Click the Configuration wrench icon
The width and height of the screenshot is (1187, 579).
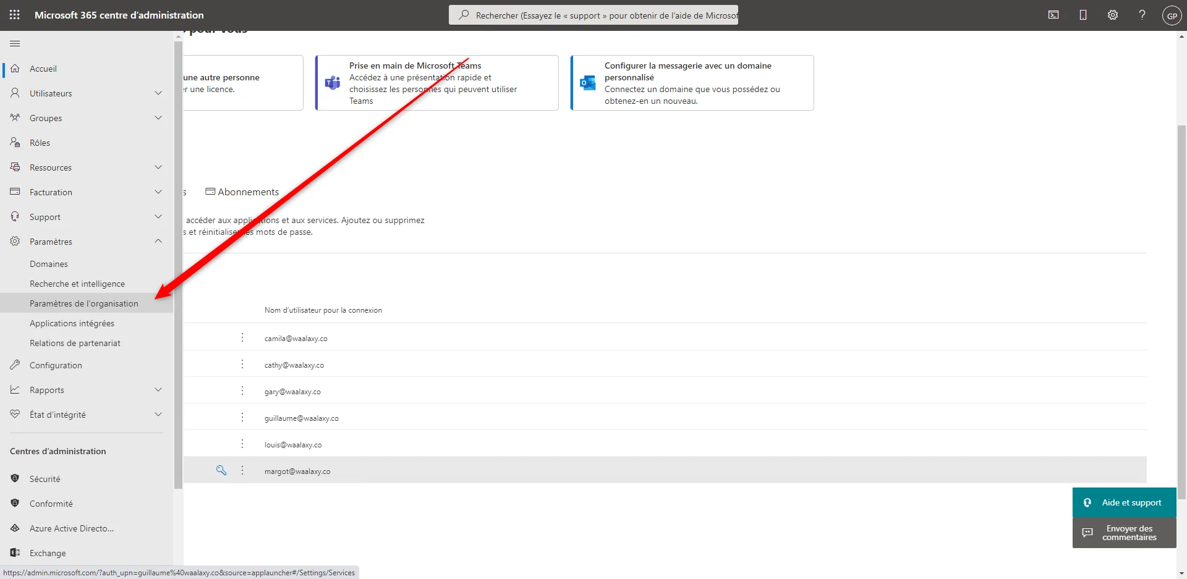coord(15,365)
